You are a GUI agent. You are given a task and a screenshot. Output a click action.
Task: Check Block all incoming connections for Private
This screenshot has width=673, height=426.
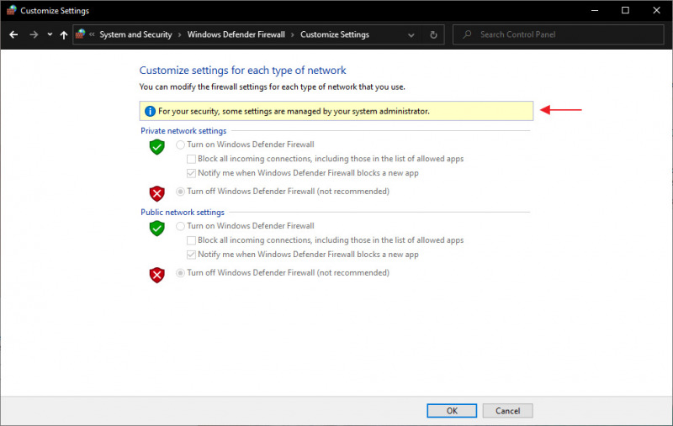[x=191, y=159]
